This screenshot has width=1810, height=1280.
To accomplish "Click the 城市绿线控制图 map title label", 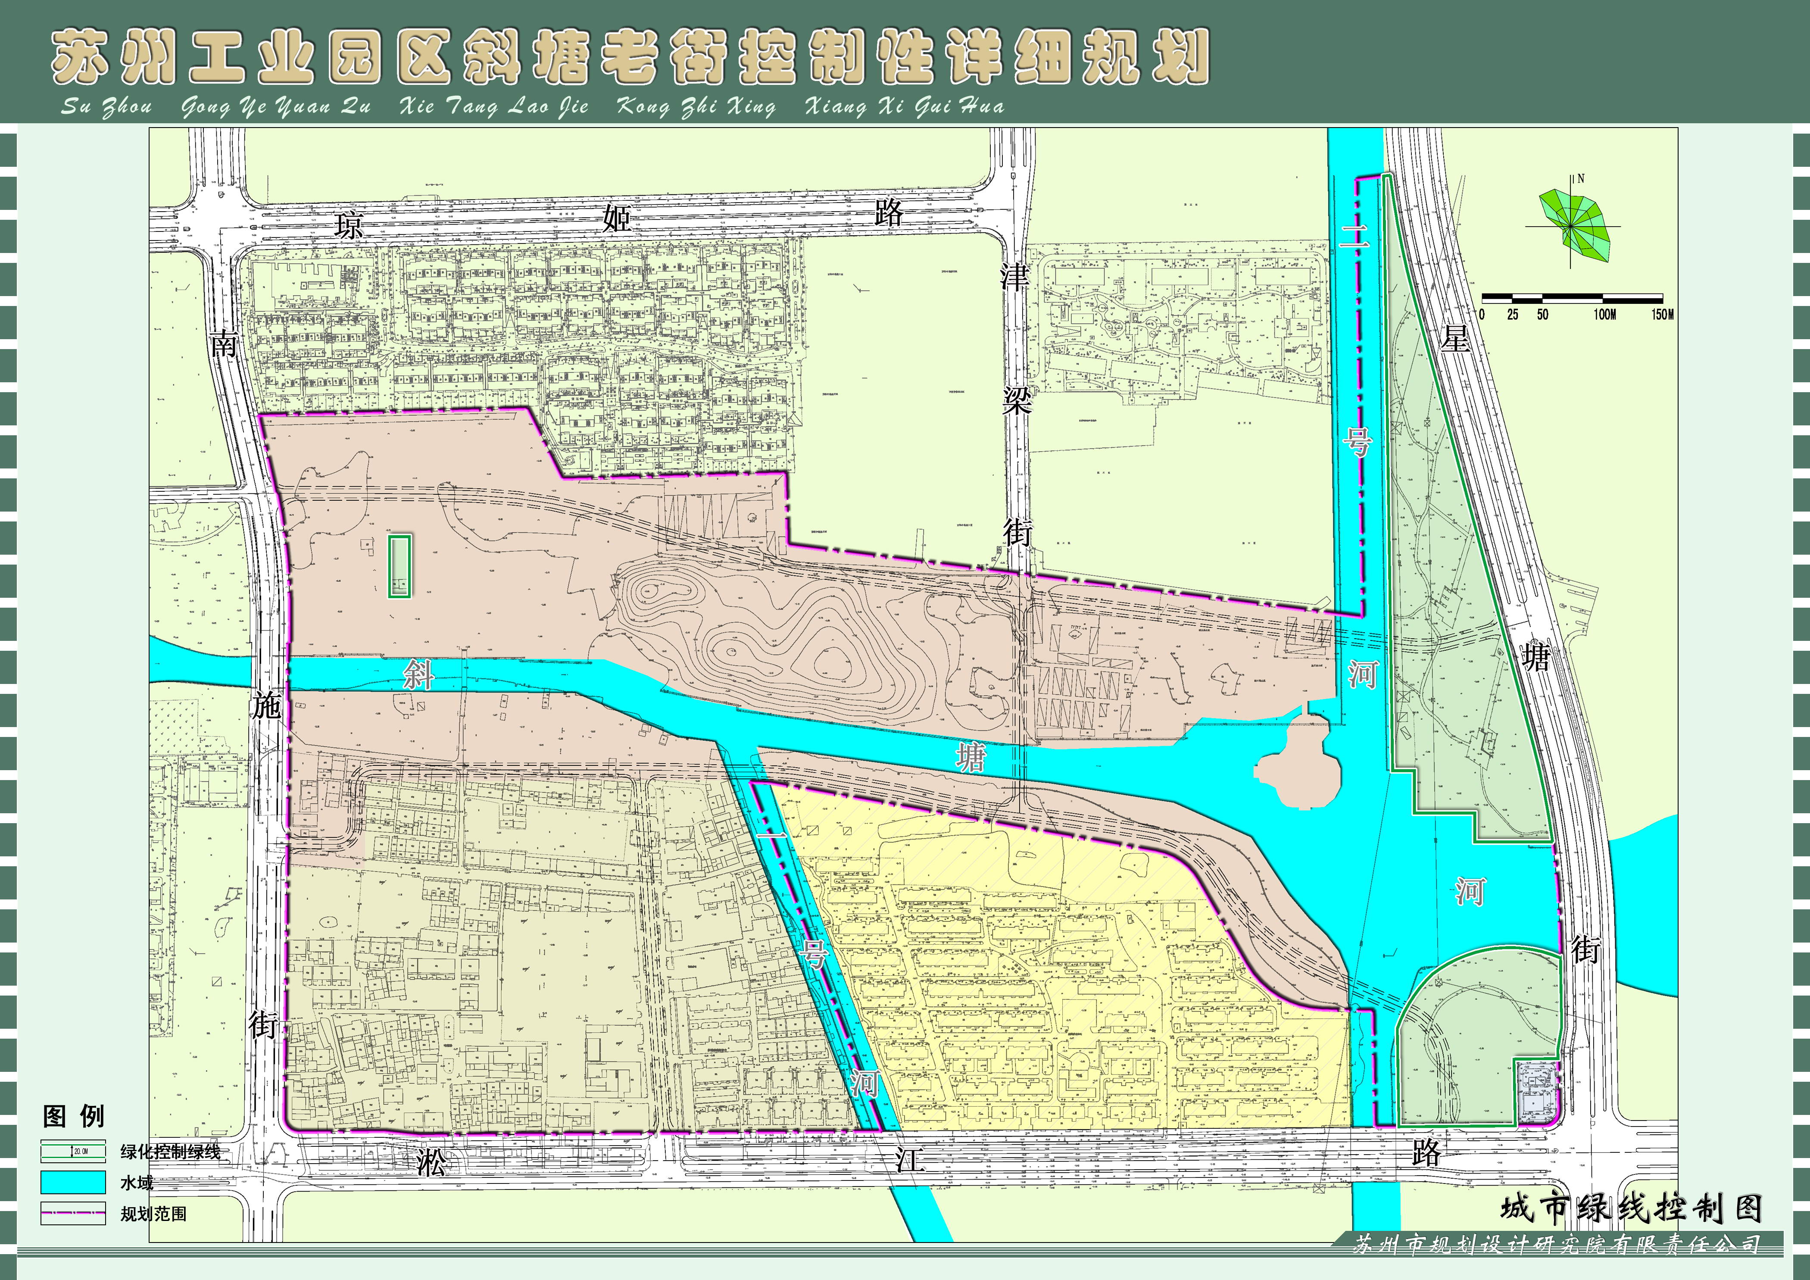I will (1630, 1208).
